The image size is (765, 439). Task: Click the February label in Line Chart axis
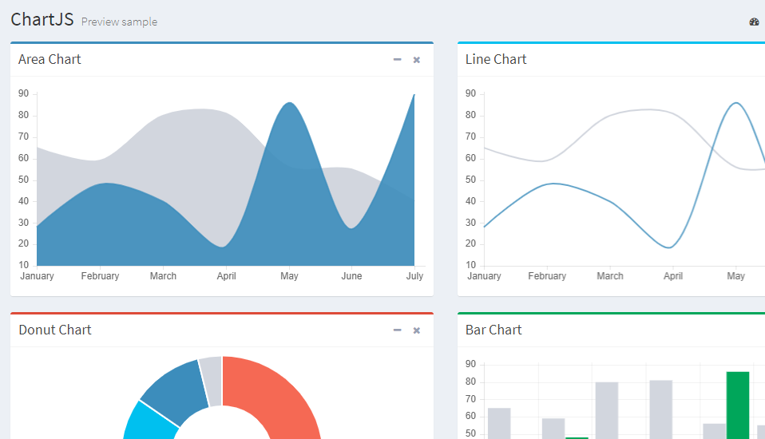pyautogui.click(x=547, y=276)
